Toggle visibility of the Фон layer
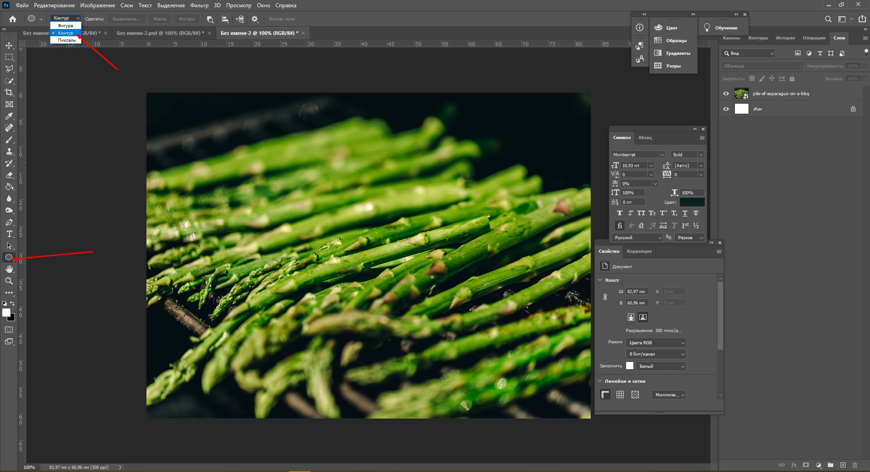This screenshot has width=870, height=472. (726, 109)
